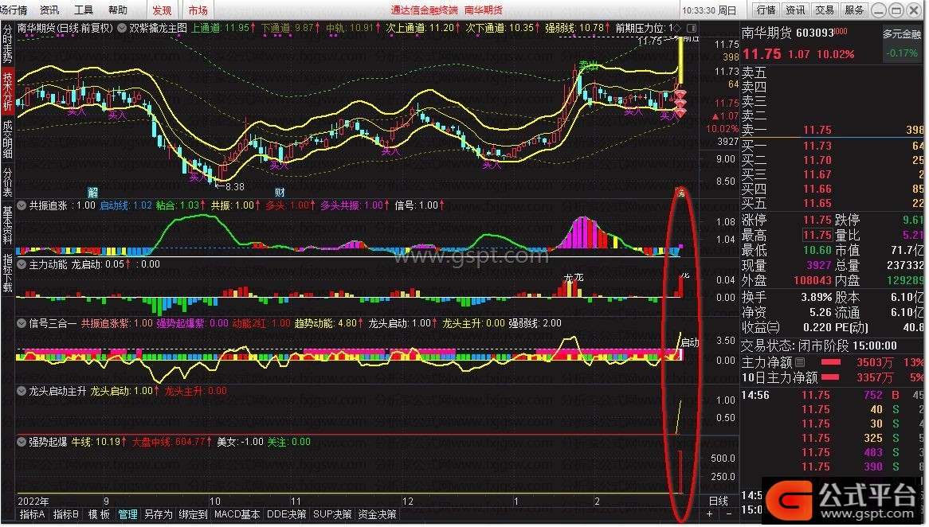Click the 8.38 low price label
Image resolution: width=929 pixels, height=527 pixels.
tap(234, 187)
